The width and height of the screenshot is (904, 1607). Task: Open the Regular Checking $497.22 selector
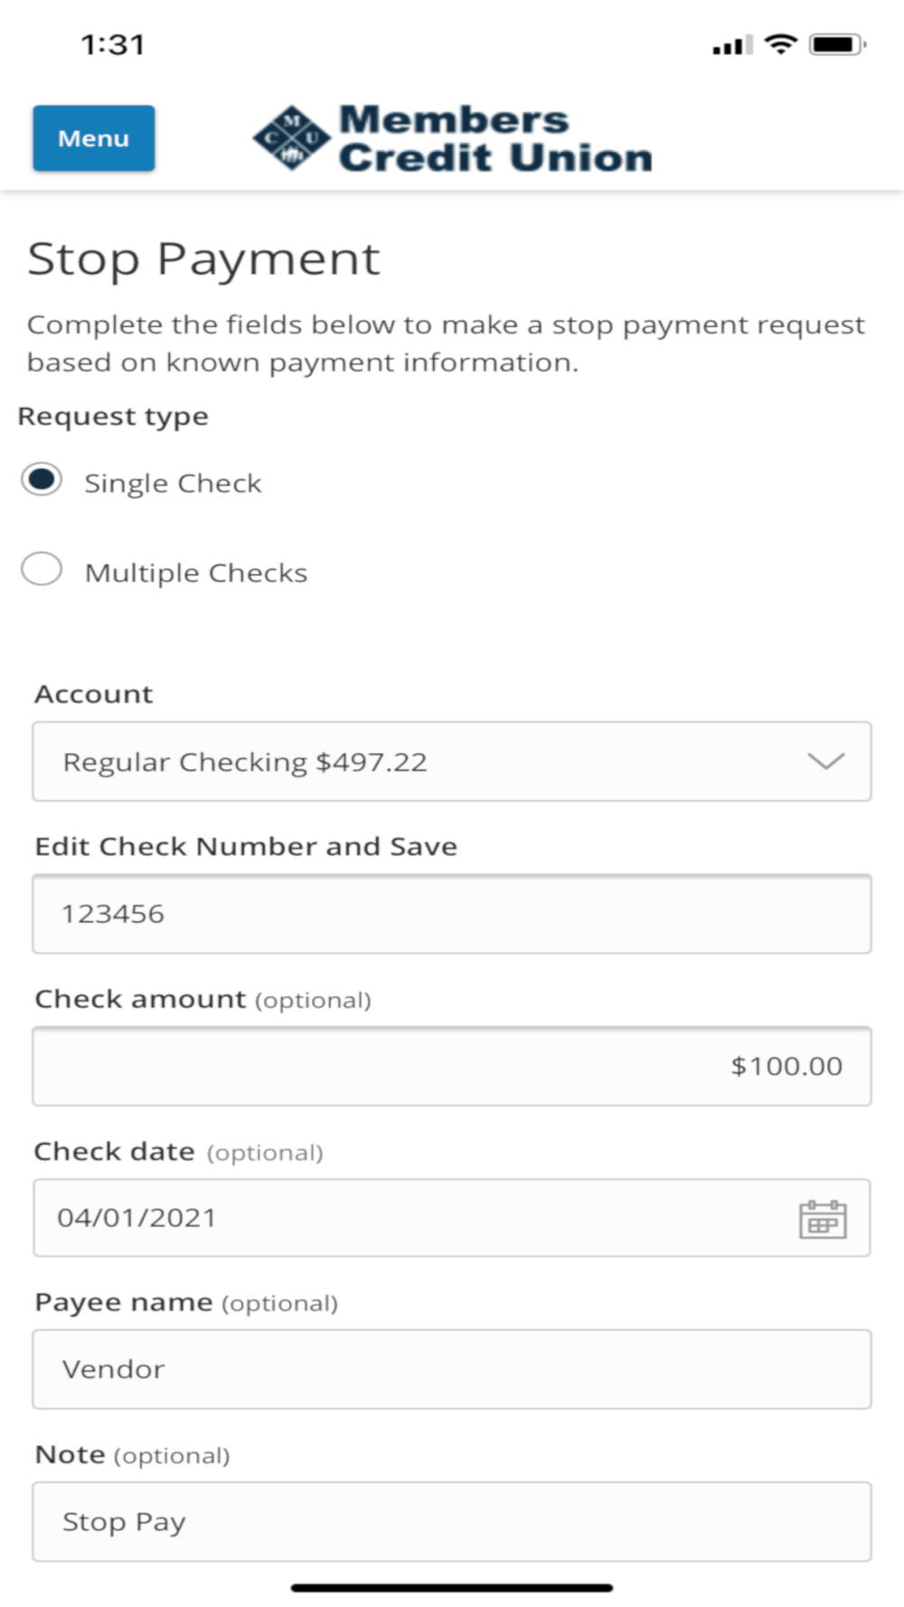452,761
